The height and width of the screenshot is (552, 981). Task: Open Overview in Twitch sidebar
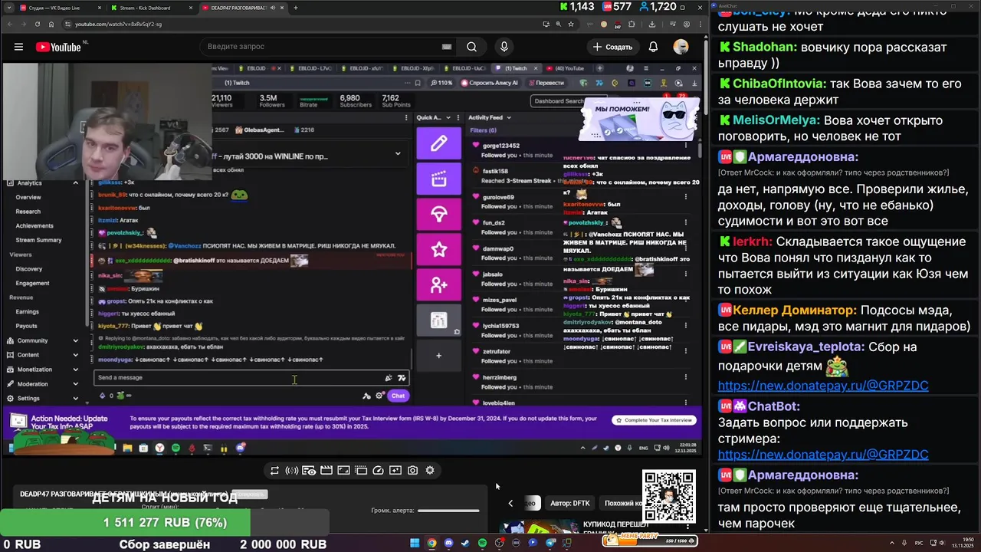[x=28, y=197]
